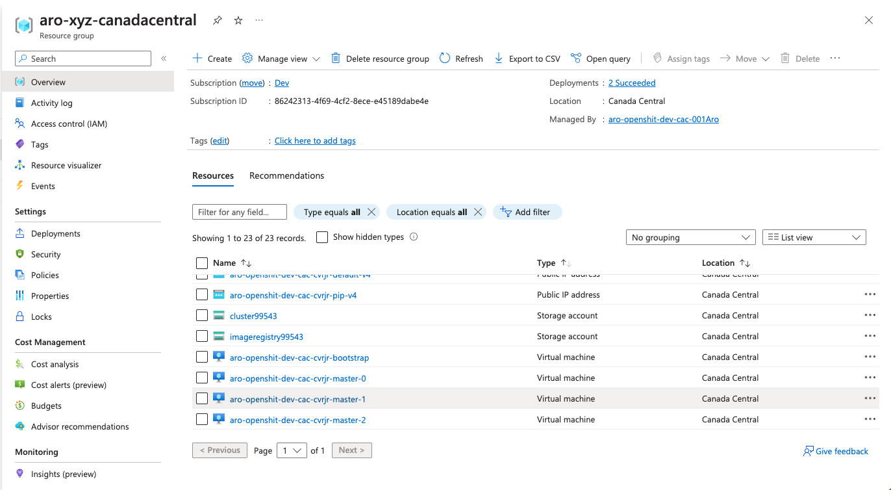The width and height of the screenshot is (891, 490).
Task: Open the Deployments settings item
Action: point(56,233)
